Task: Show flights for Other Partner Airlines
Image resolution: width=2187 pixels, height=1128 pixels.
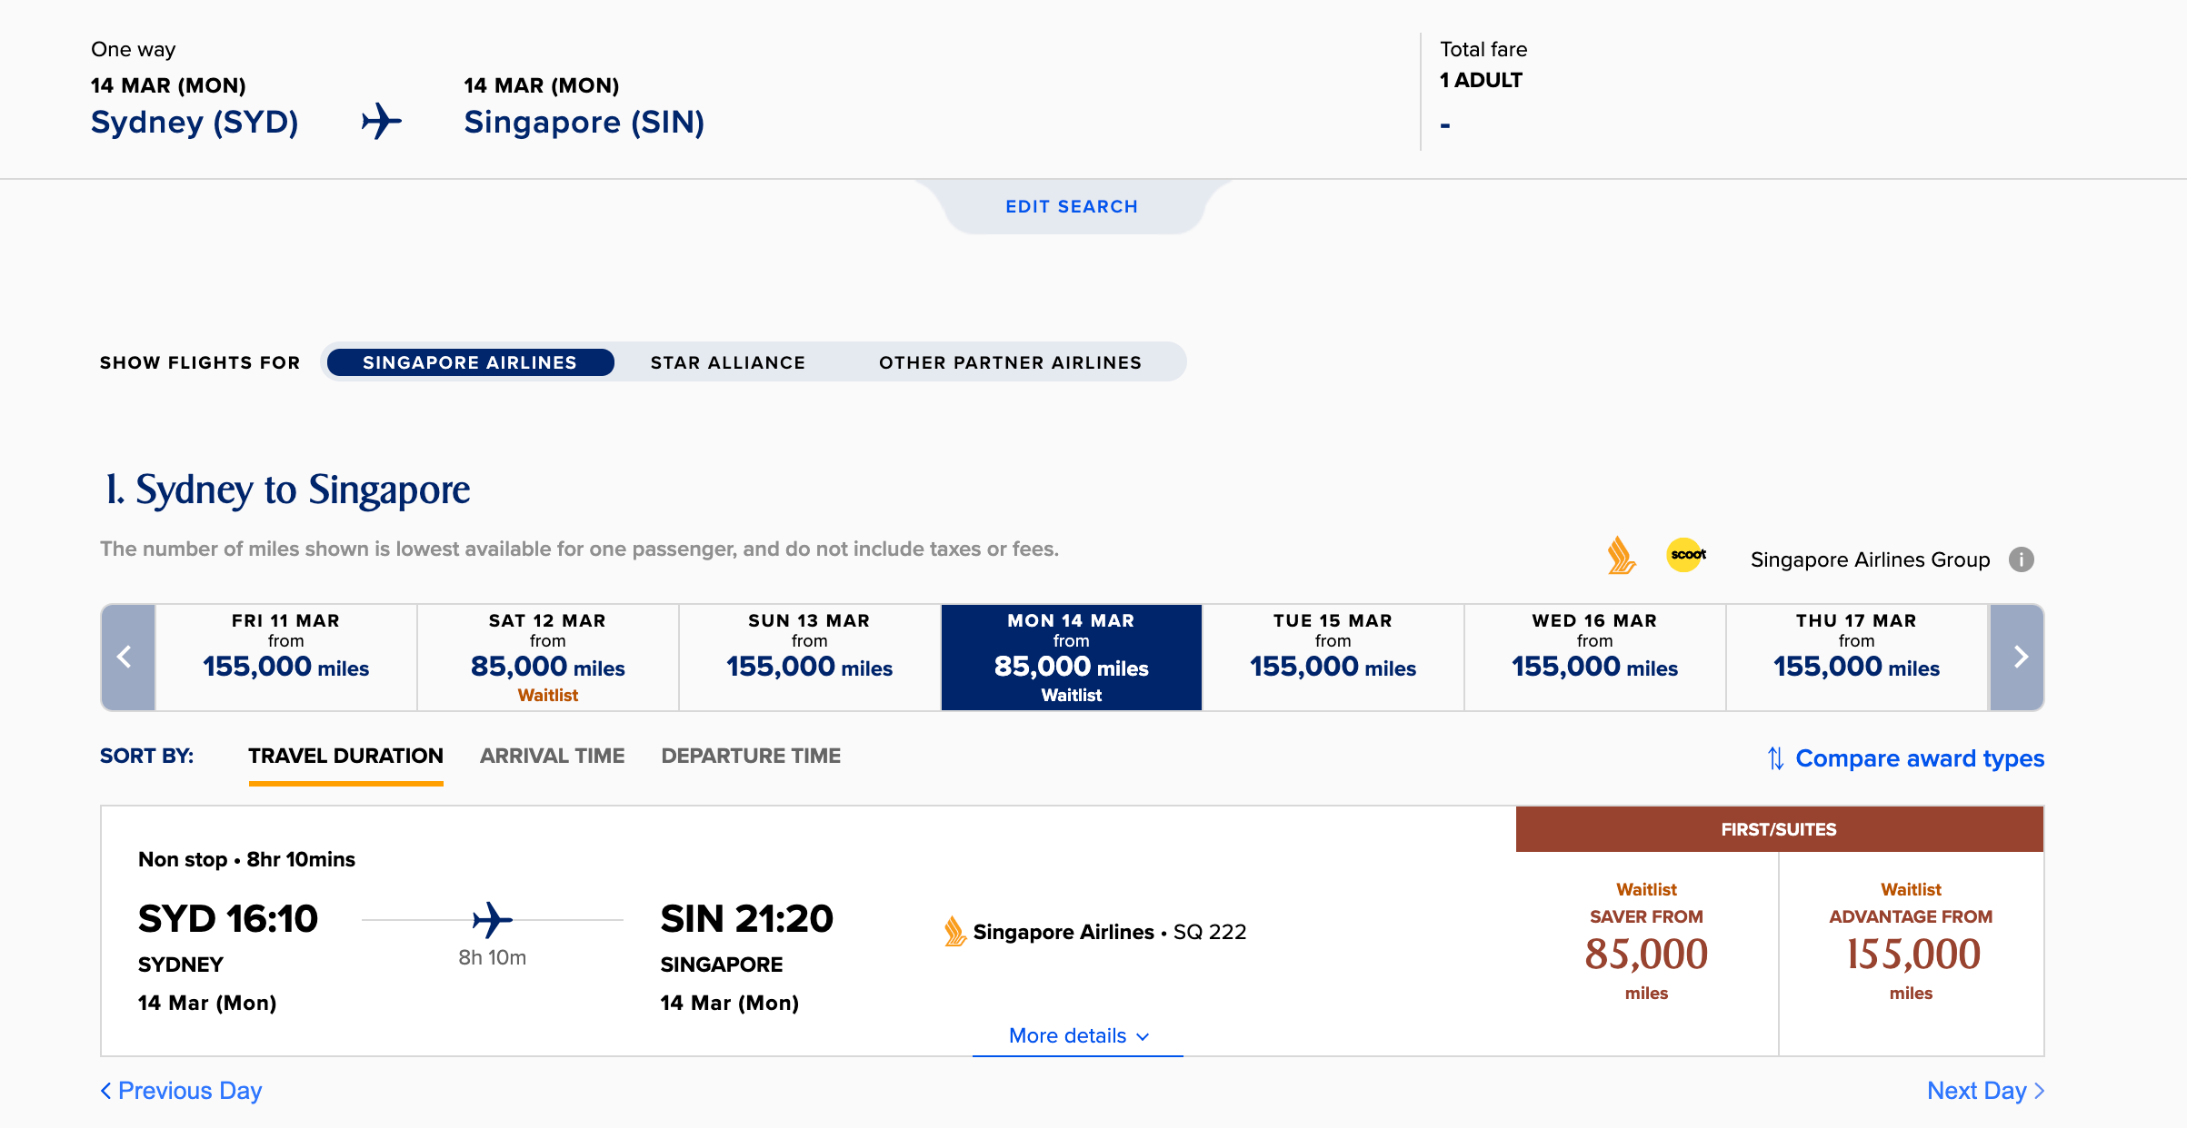Action: point(1009,362)
